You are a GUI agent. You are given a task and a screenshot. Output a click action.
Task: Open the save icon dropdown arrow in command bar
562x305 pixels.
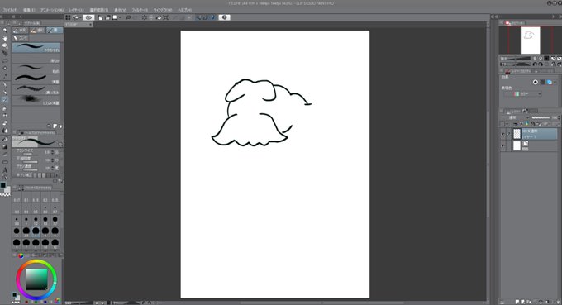[x=120, y=17]
